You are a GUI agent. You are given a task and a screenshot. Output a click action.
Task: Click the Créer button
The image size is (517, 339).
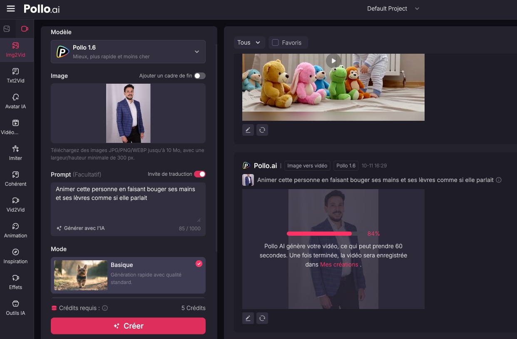(x=128, y=326)
